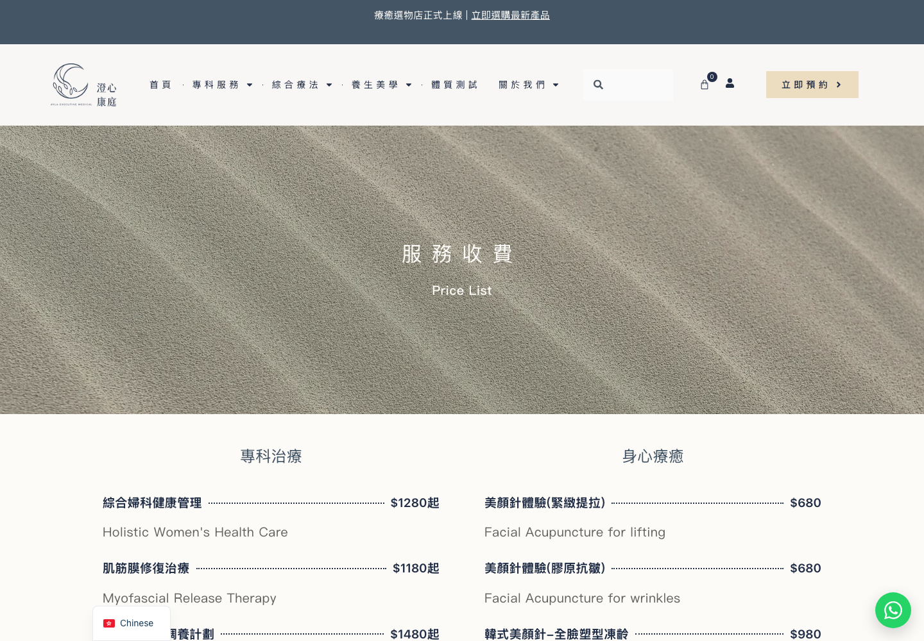Open the user account icon
This screenshot has height=641, width=924.
(x=730, y=83)
